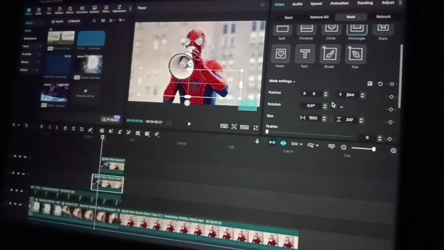Click the AI clipper button

coord(110,119)
